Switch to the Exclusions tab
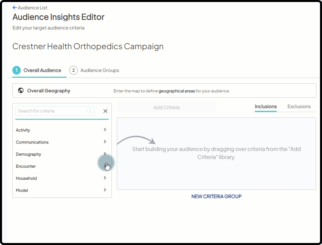 tap(299, 106)
